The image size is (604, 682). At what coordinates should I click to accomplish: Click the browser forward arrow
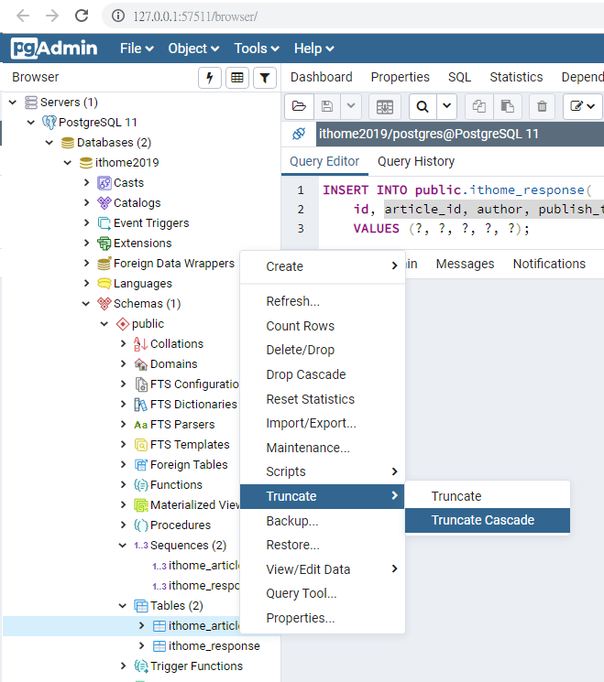pyautogui.click(x=52, y=16)
